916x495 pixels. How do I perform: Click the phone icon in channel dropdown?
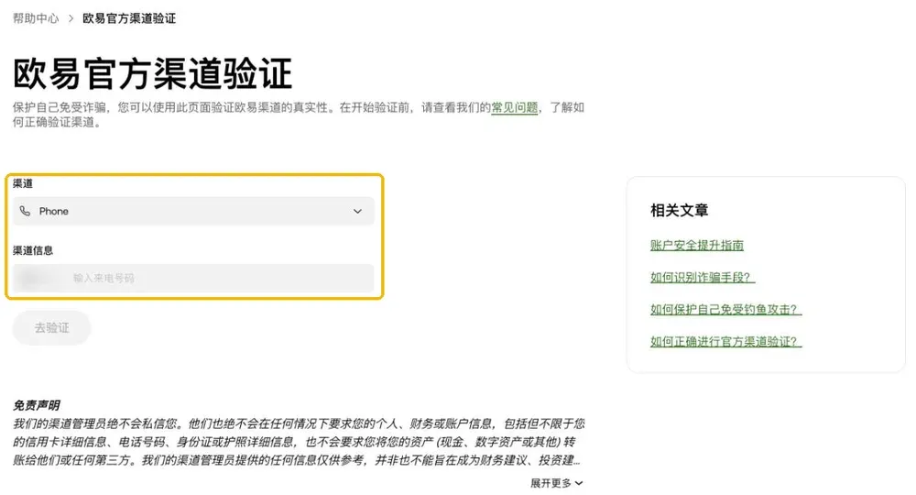[x=25, y=211]
